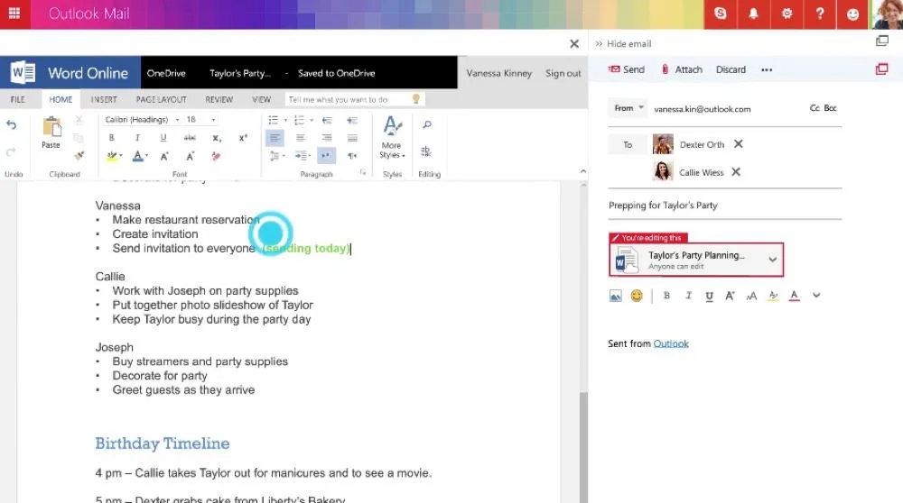Open text highlight color dropdown

121,156
